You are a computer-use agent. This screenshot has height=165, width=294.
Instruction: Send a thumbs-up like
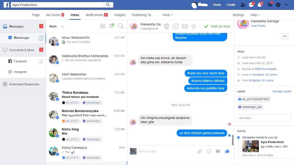click(227, 151)
